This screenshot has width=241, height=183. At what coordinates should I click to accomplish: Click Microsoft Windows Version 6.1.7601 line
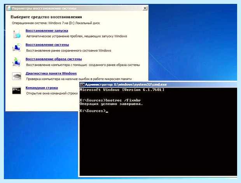pos(122,90)
